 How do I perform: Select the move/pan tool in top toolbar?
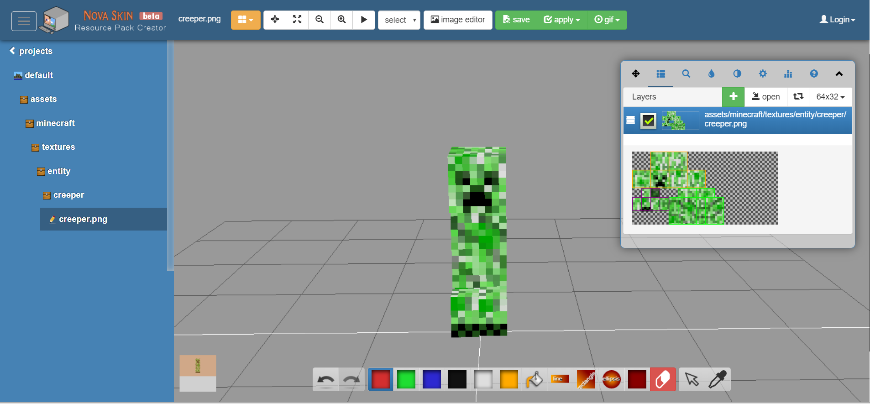click(x=275, y=20)
